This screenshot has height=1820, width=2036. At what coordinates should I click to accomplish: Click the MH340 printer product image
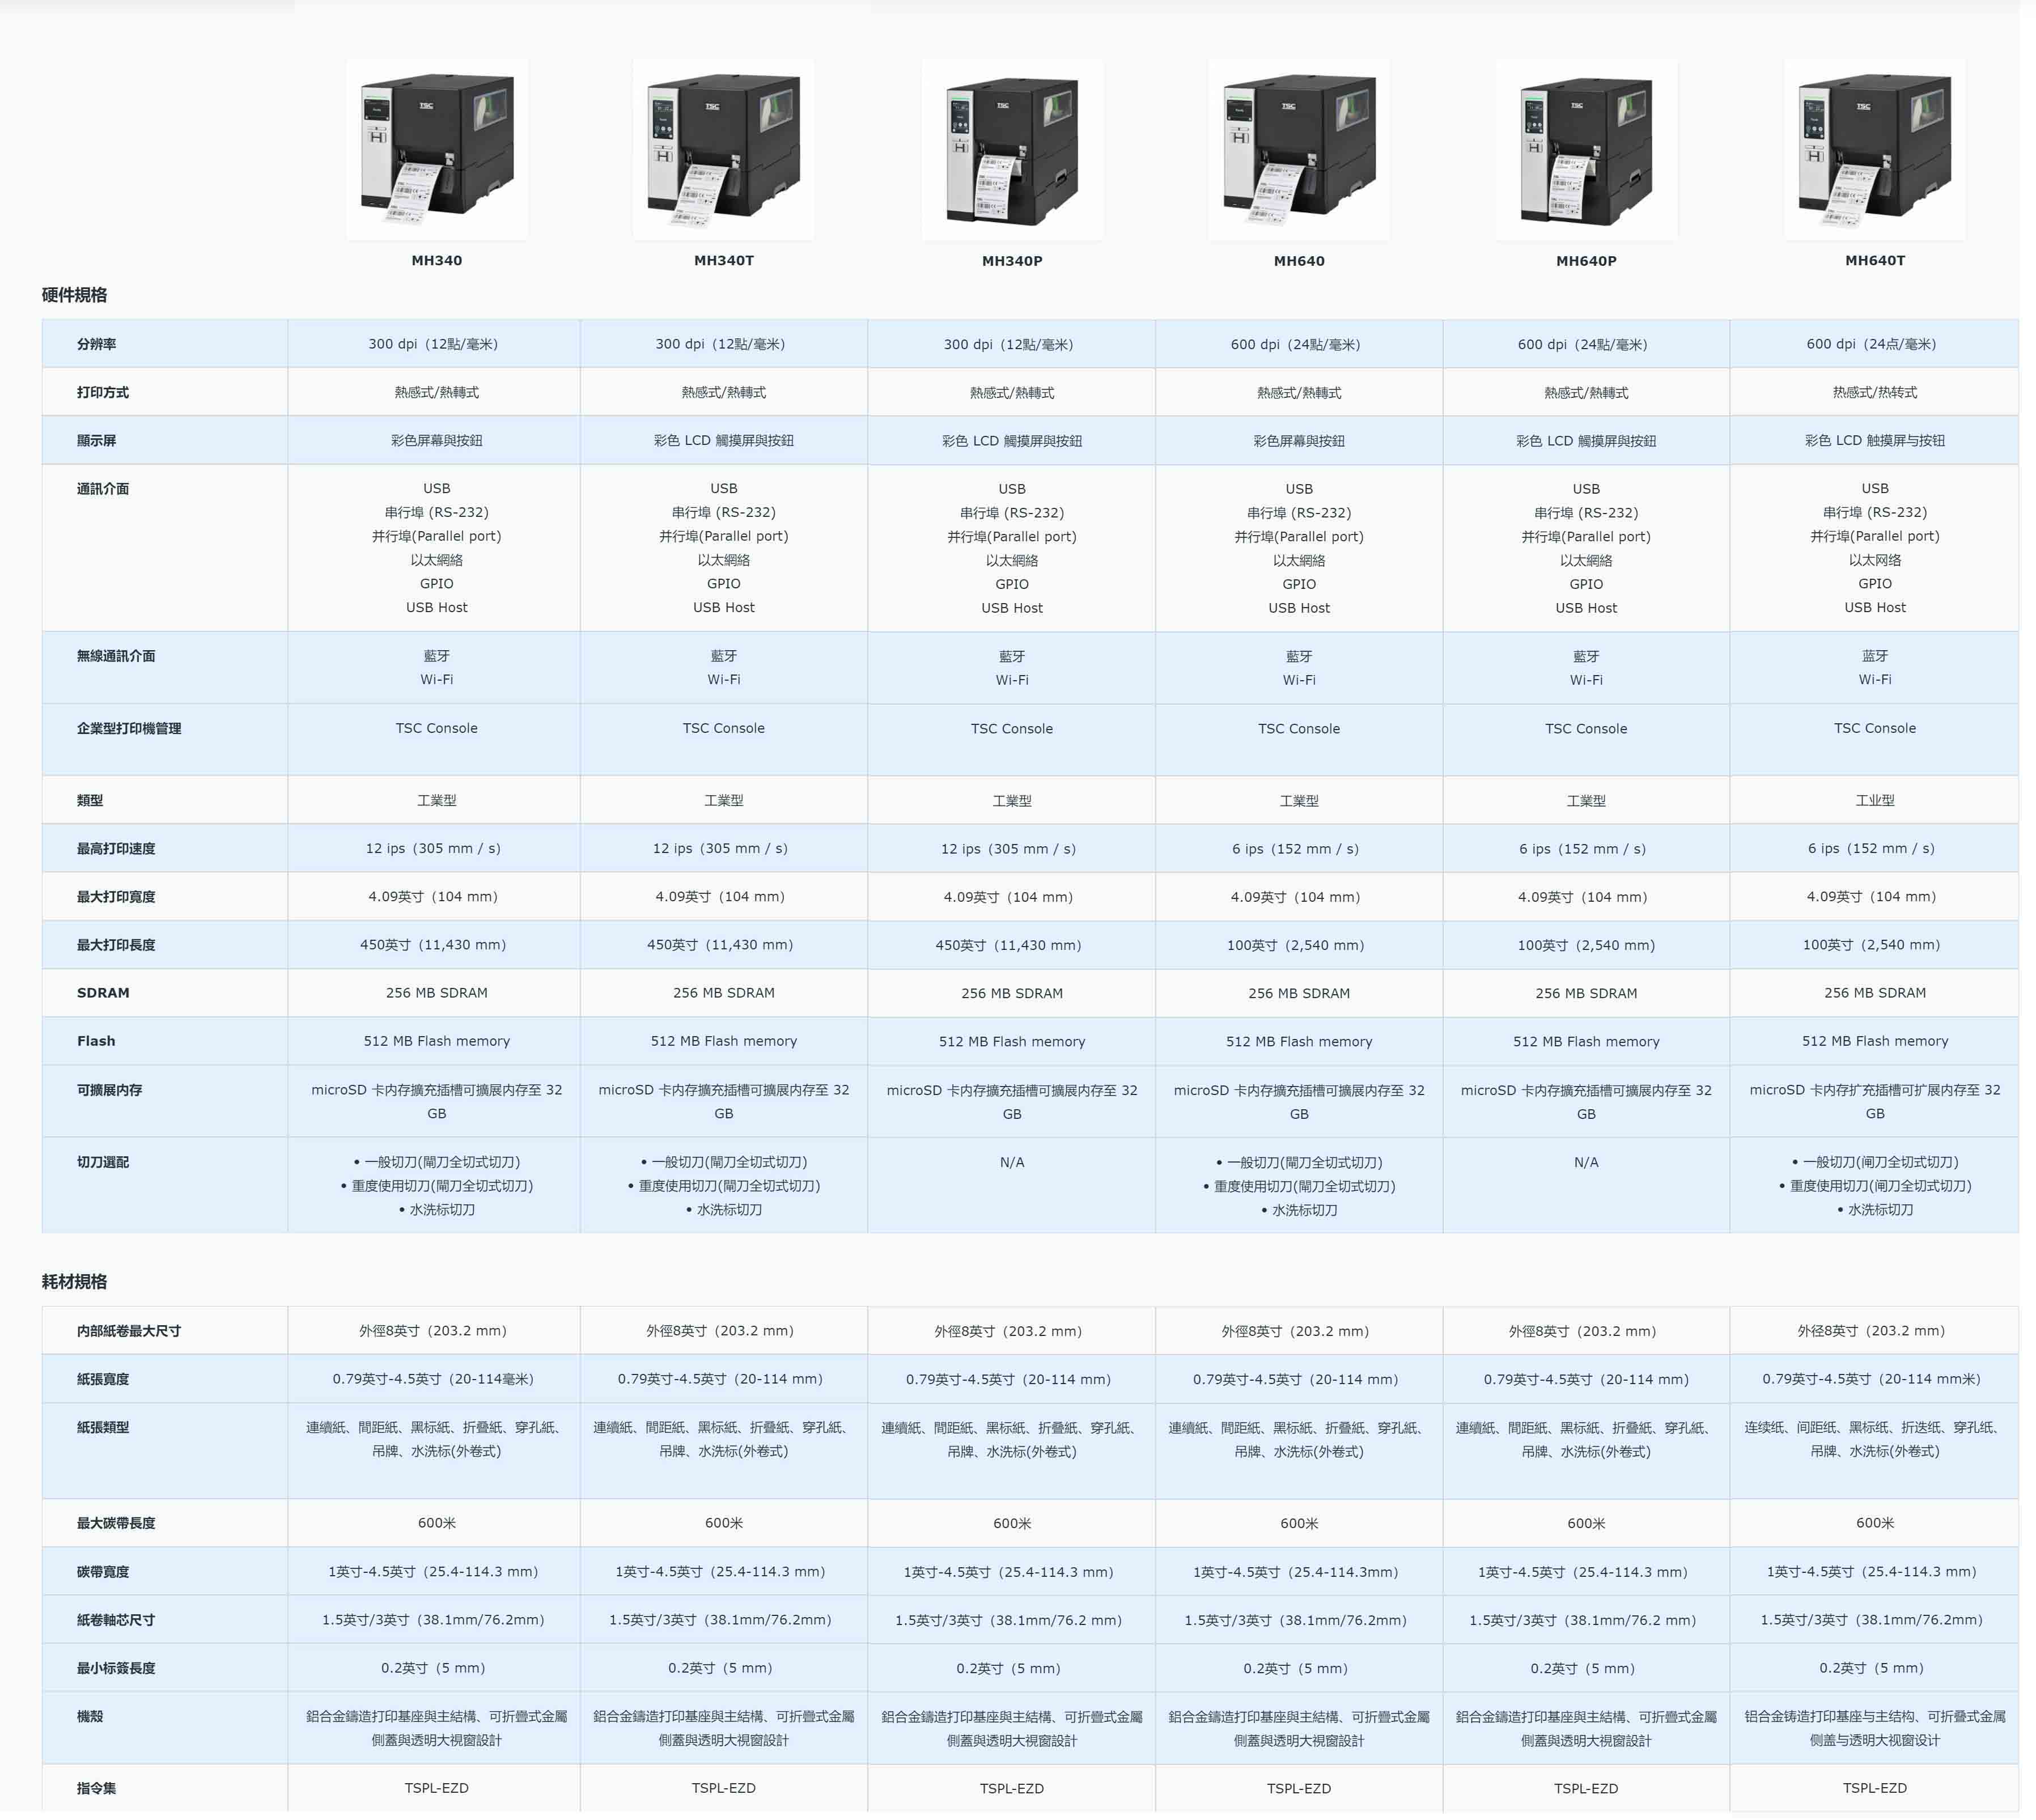coord(437,148)
